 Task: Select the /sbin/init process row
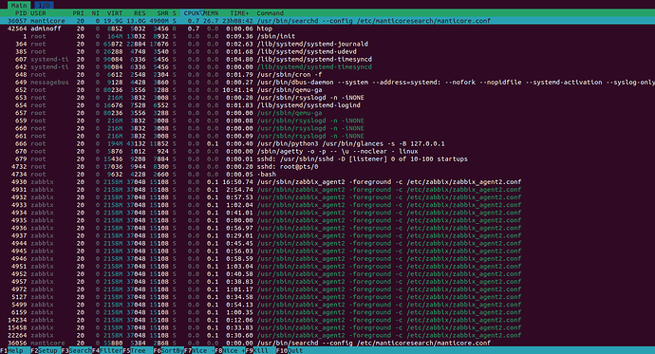327,36
